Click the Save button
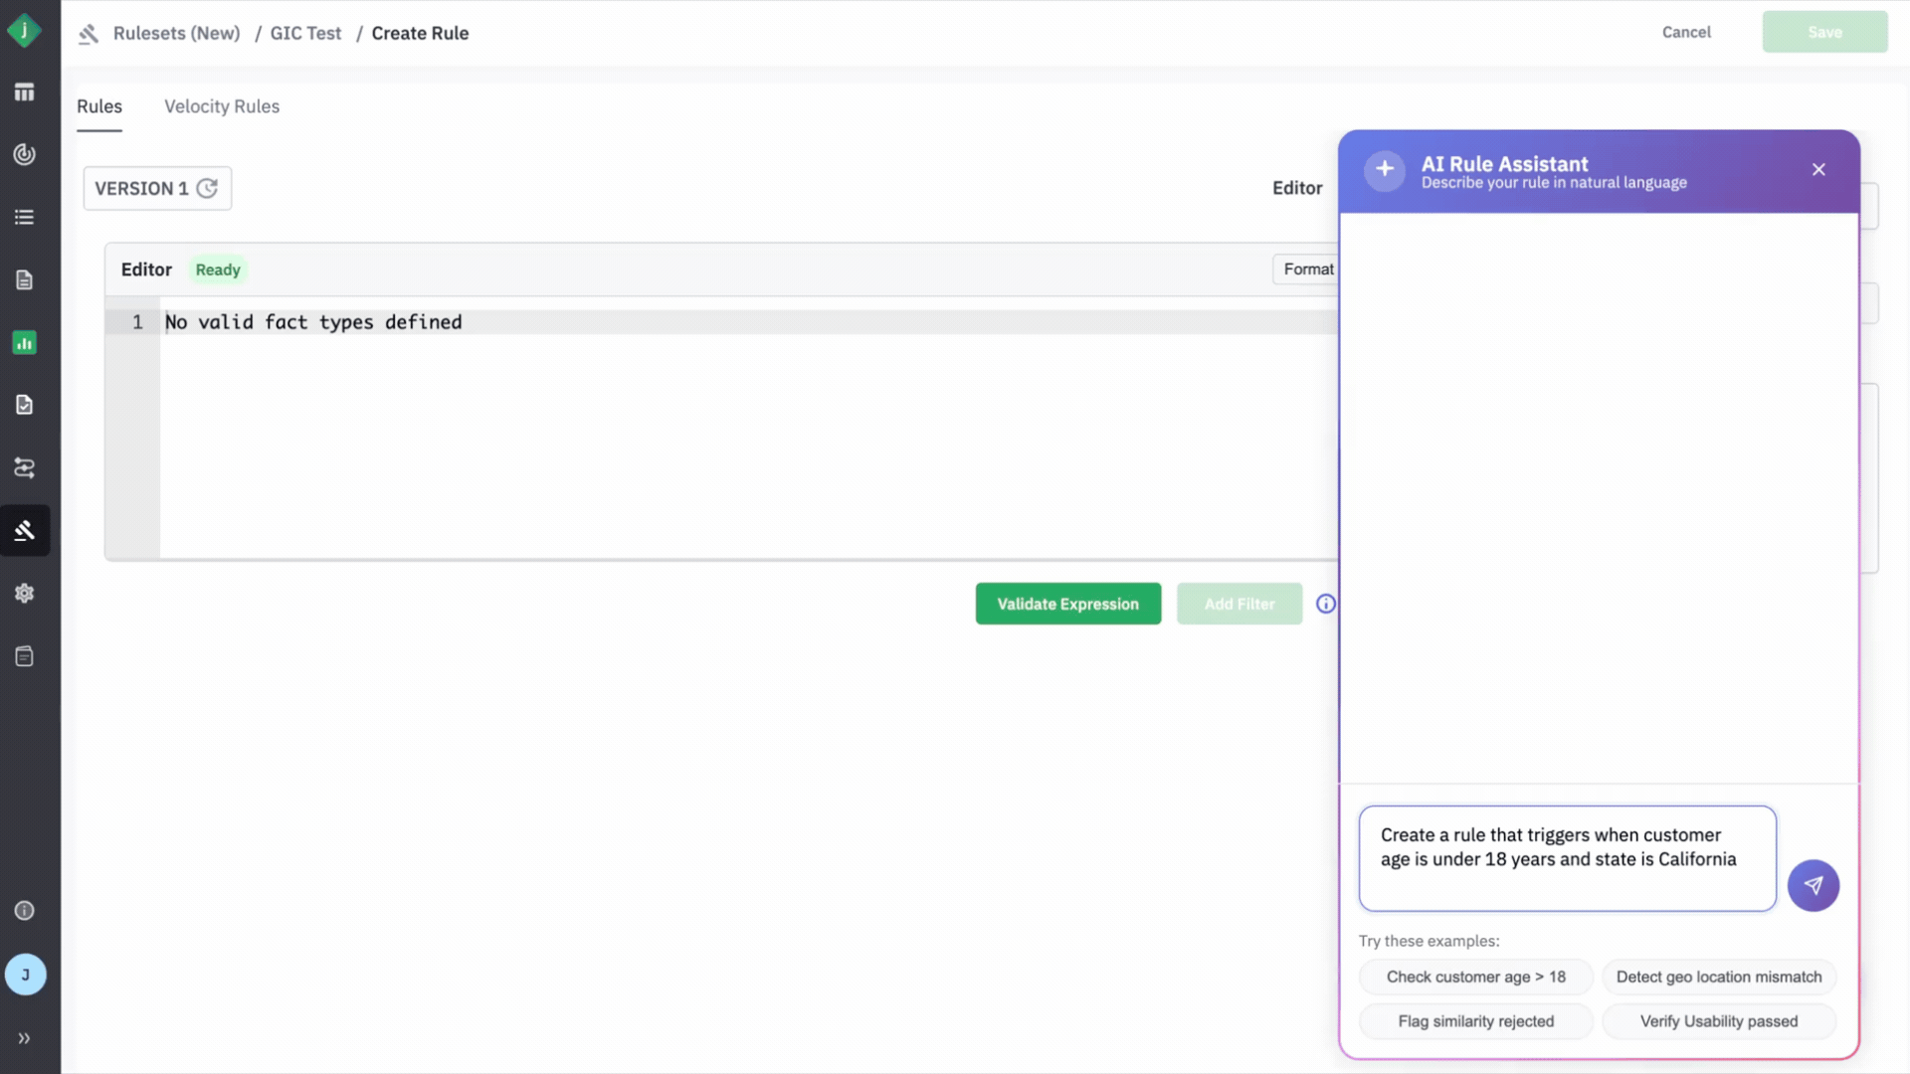1910x1074 pixels. (1824, 32)
